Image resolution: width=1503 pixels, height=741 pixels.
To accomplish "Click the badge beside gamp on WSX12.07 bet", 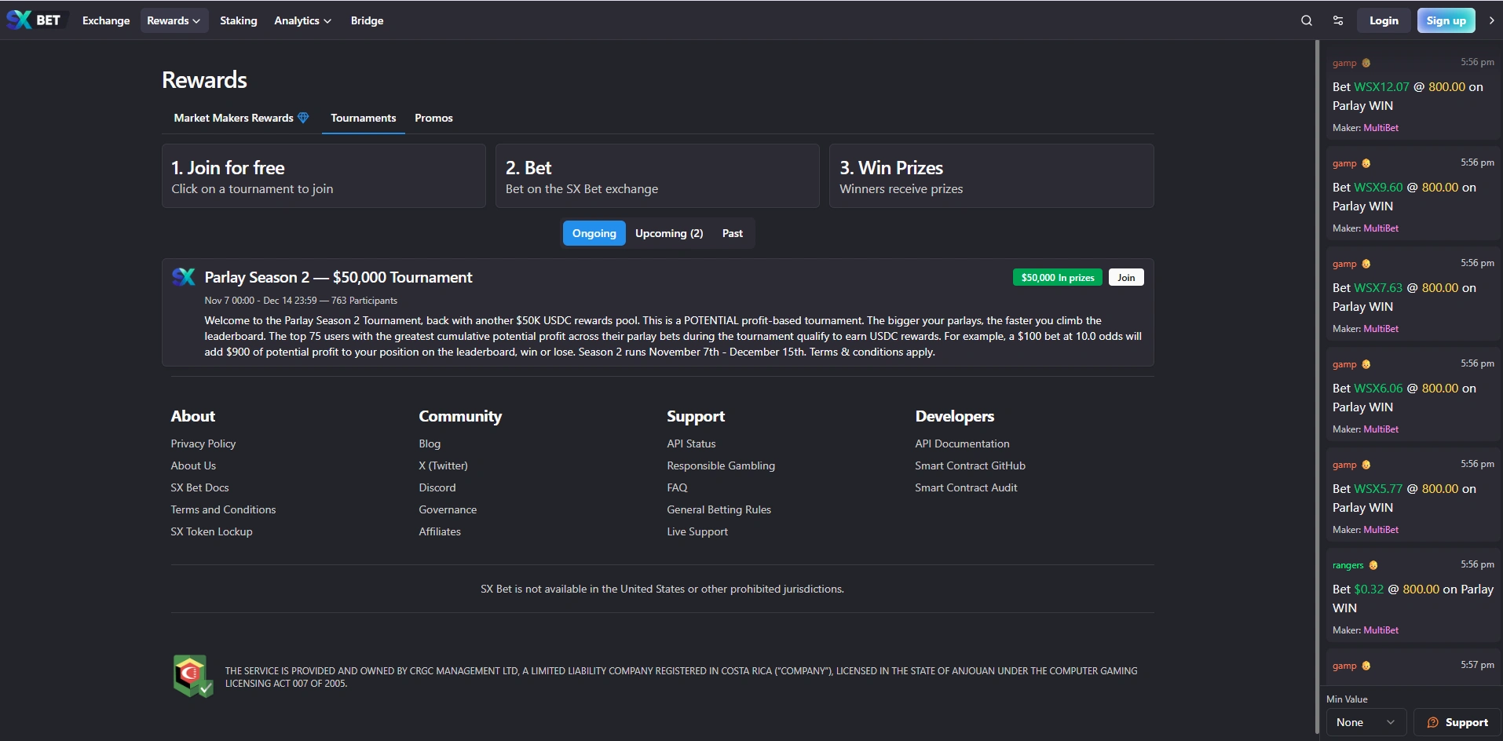I will tap(1366, 63).
